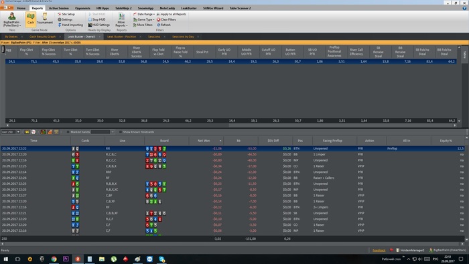Open the Date Range filter dropdown
This screenshot has height=264, width=469.
pyautogui.click(x=144, y=14)
